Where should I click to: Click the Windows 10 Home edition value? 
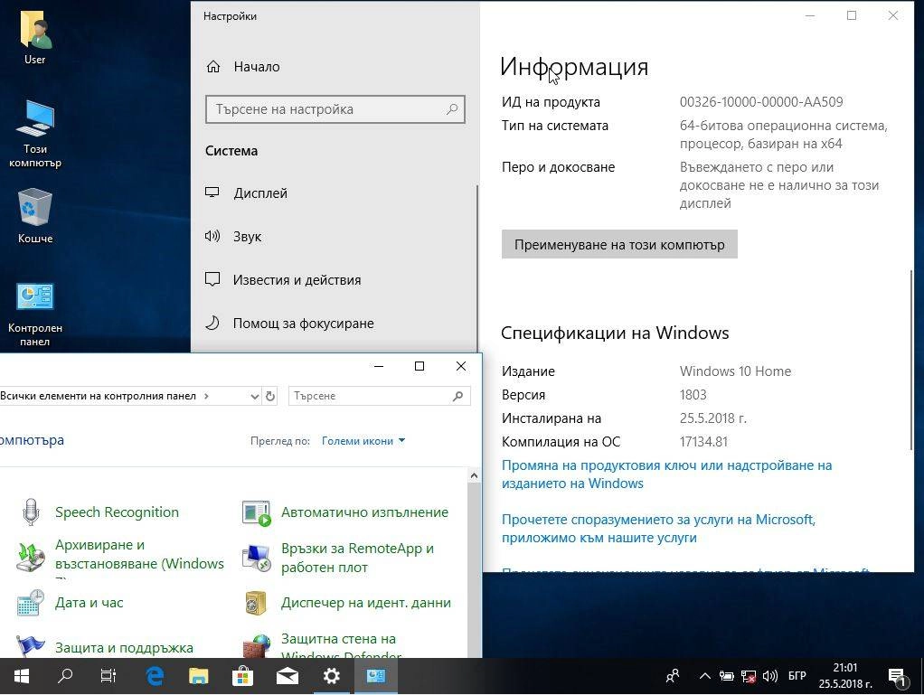735,371
